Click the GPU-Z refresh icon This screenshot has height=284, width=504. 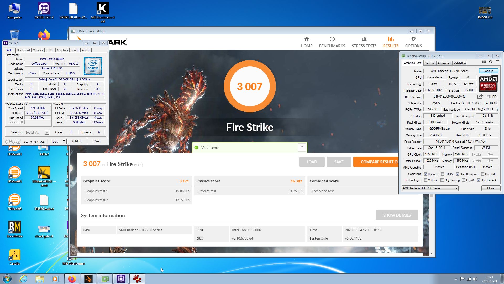[491, 62]
